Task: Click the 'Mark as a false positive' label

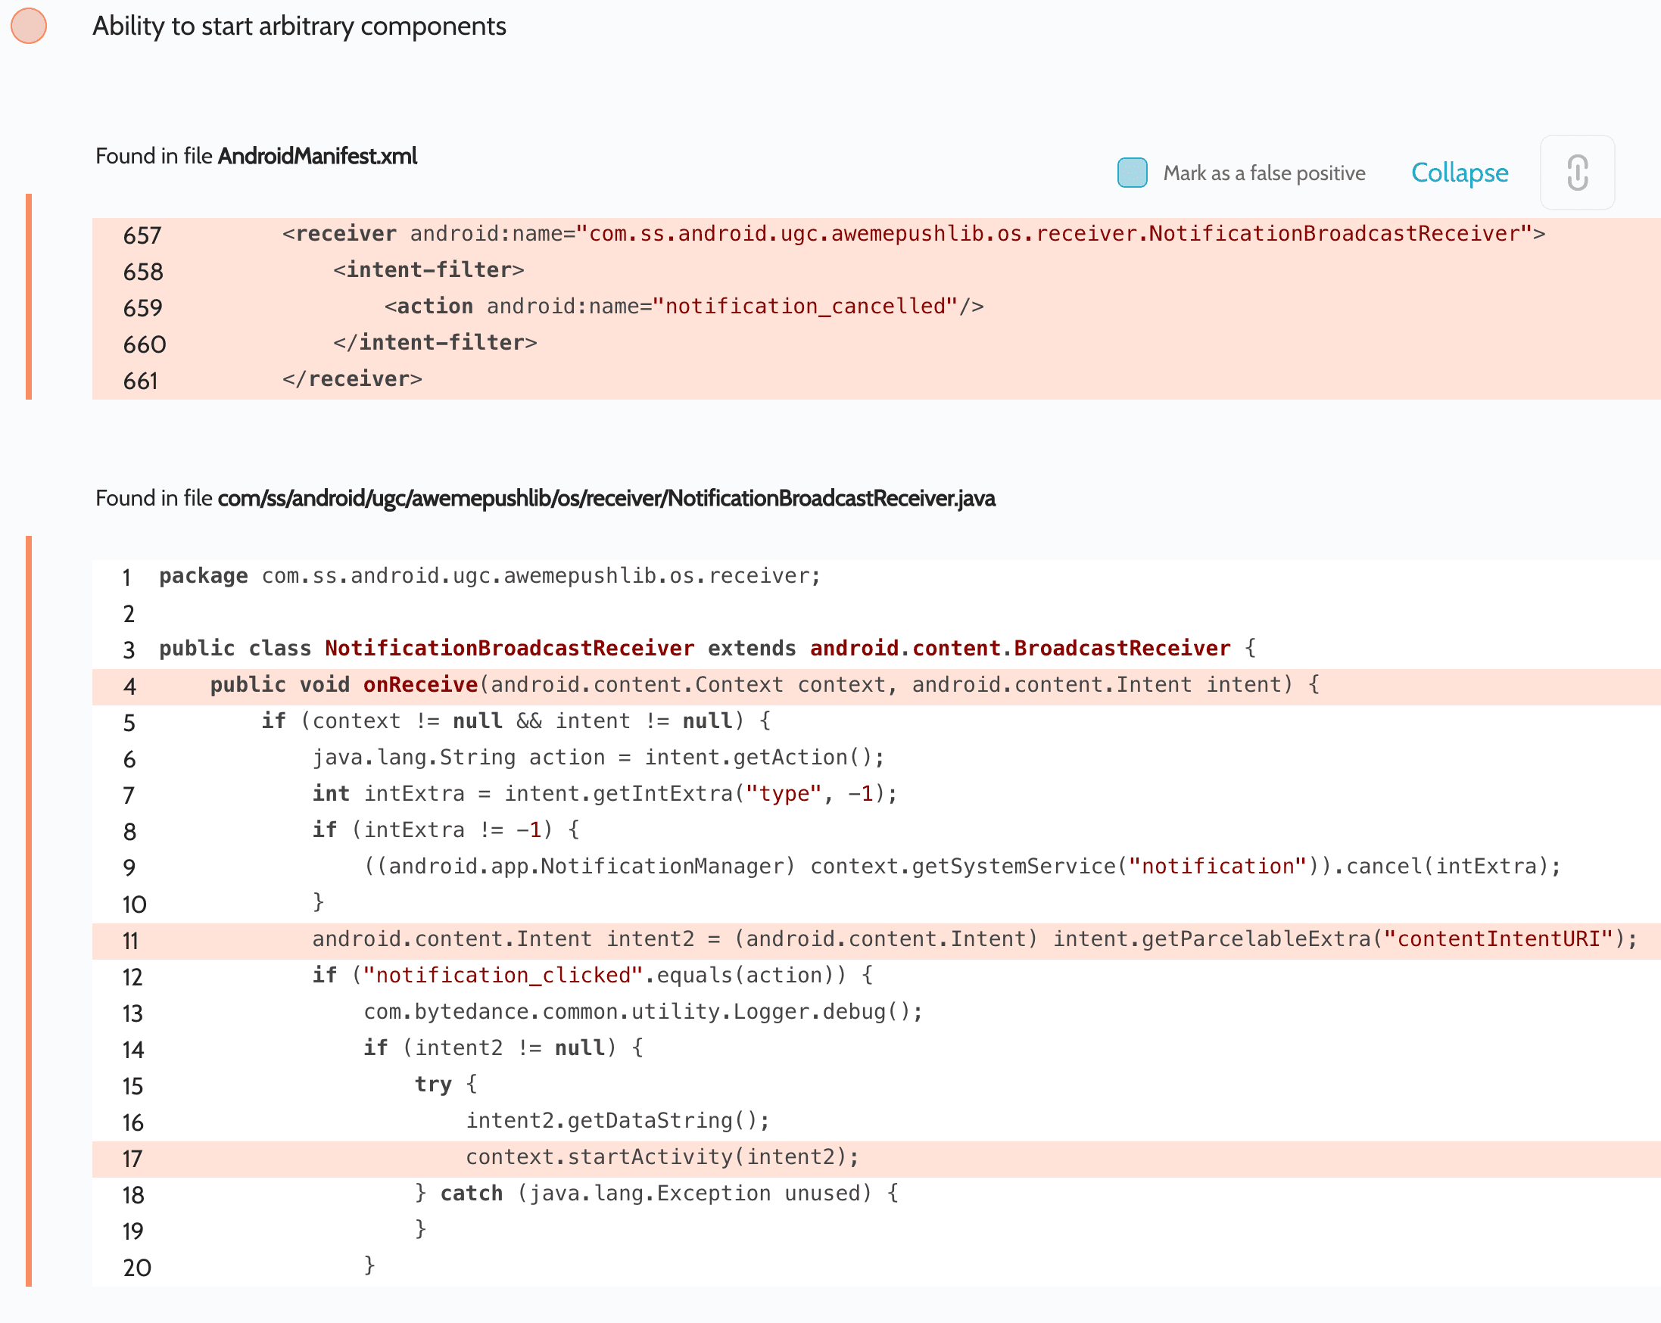Action: (x=1264, y=173)
